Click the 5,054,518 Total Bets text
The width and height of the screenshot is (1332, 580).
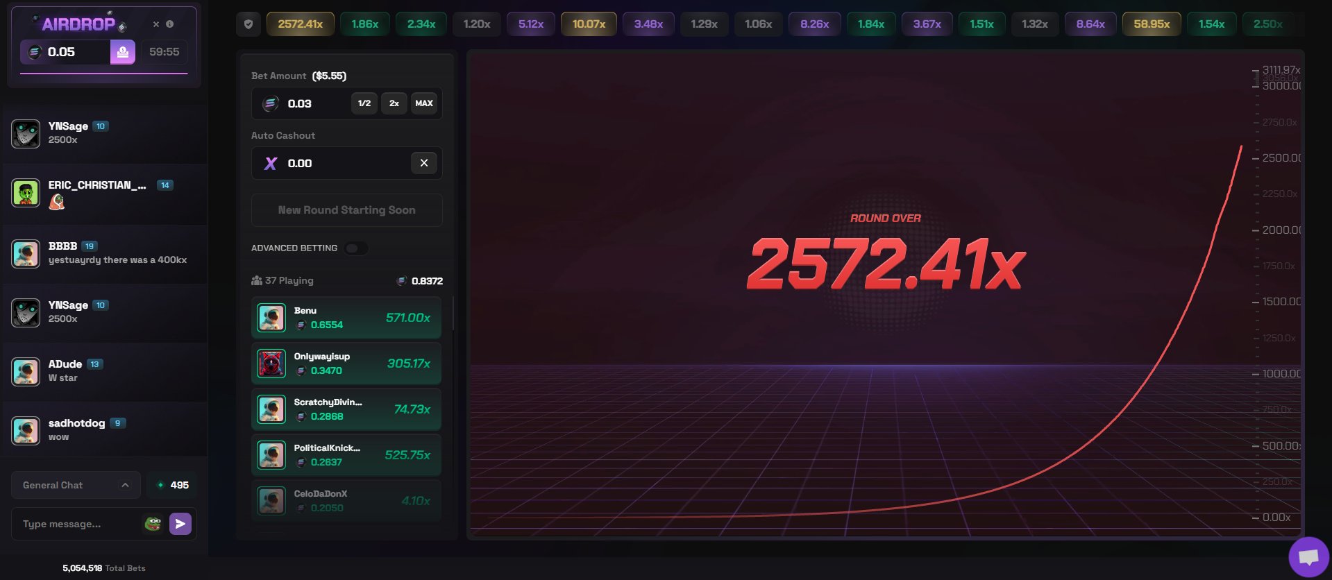tap(104, 568)
